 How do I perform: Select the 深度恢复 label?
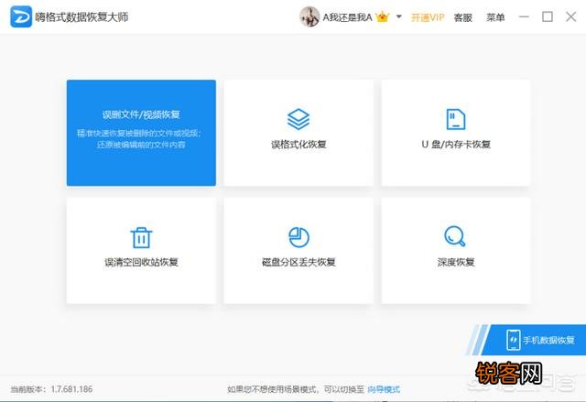pos(456,262)
